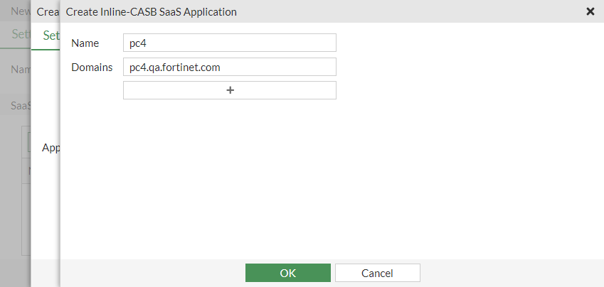This screenshot has width=604, height=287.
Task: Click the Create Inline-CASB SaaS Application title
Action: tap(151, 12)
